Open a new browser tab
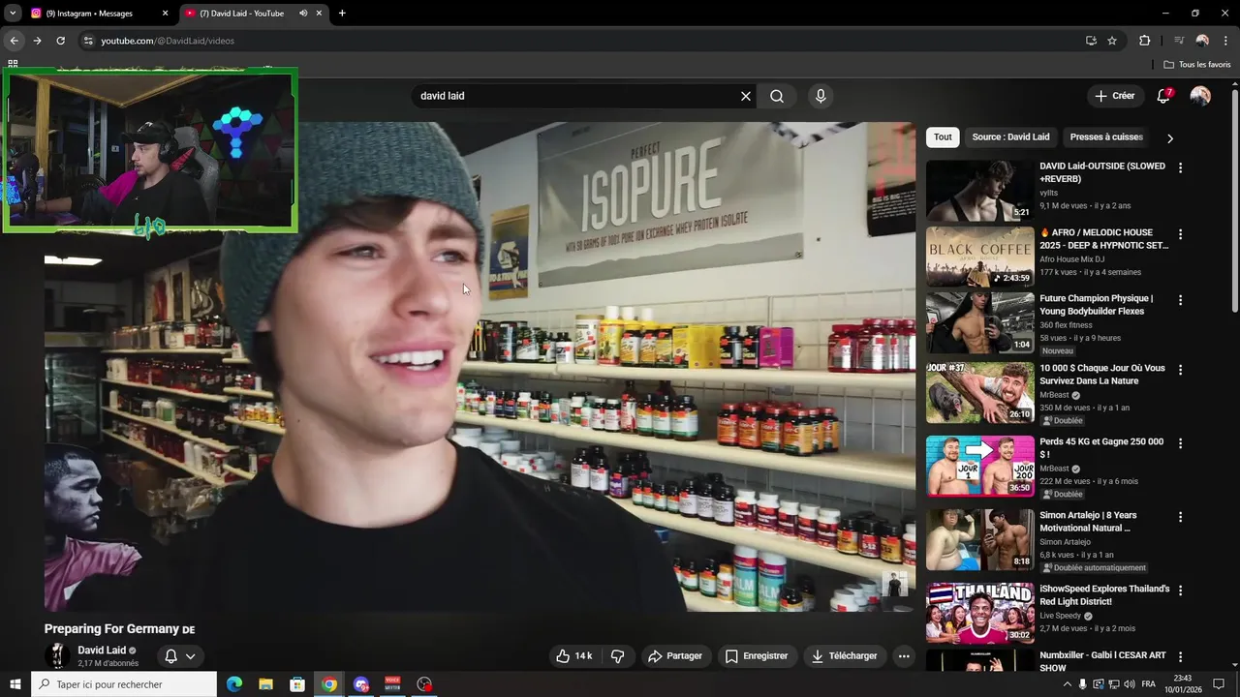The height and width of the screenshot is (697, 1240). tap(342, 14)
